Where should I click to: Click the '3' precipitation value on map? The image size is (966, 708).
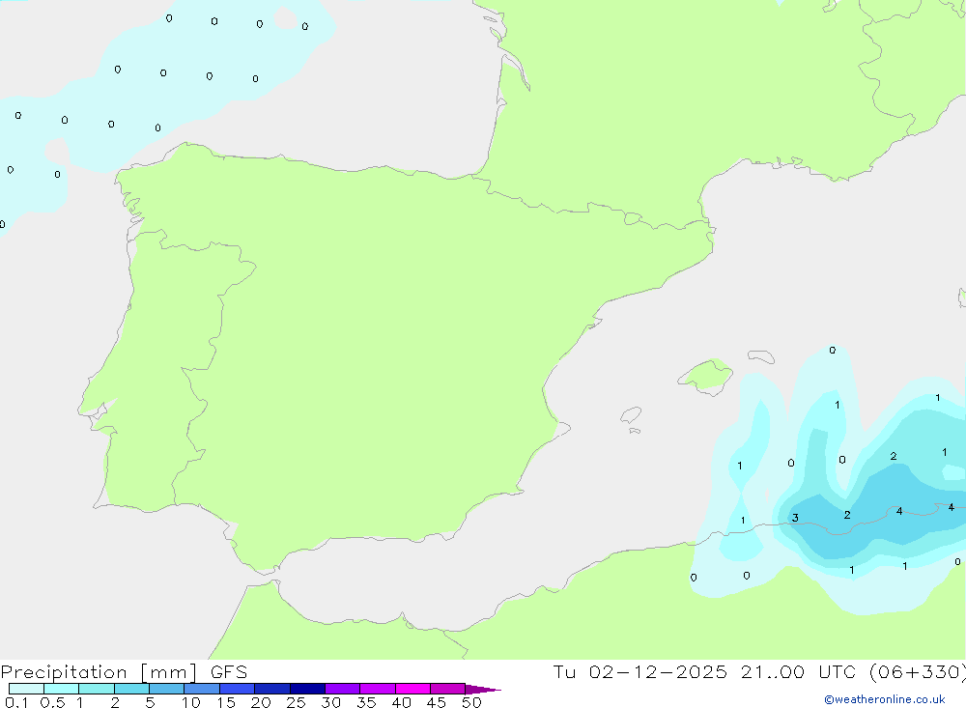[795, 518]
